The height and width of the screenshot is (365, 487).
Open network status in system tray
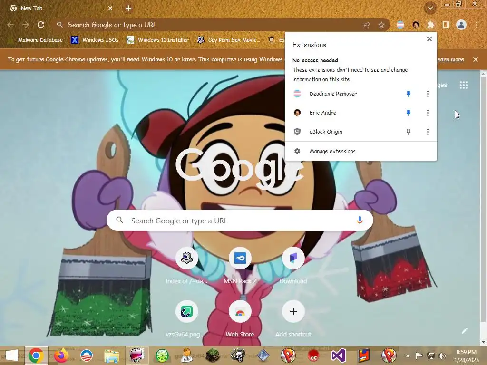[x=431, y=356]
